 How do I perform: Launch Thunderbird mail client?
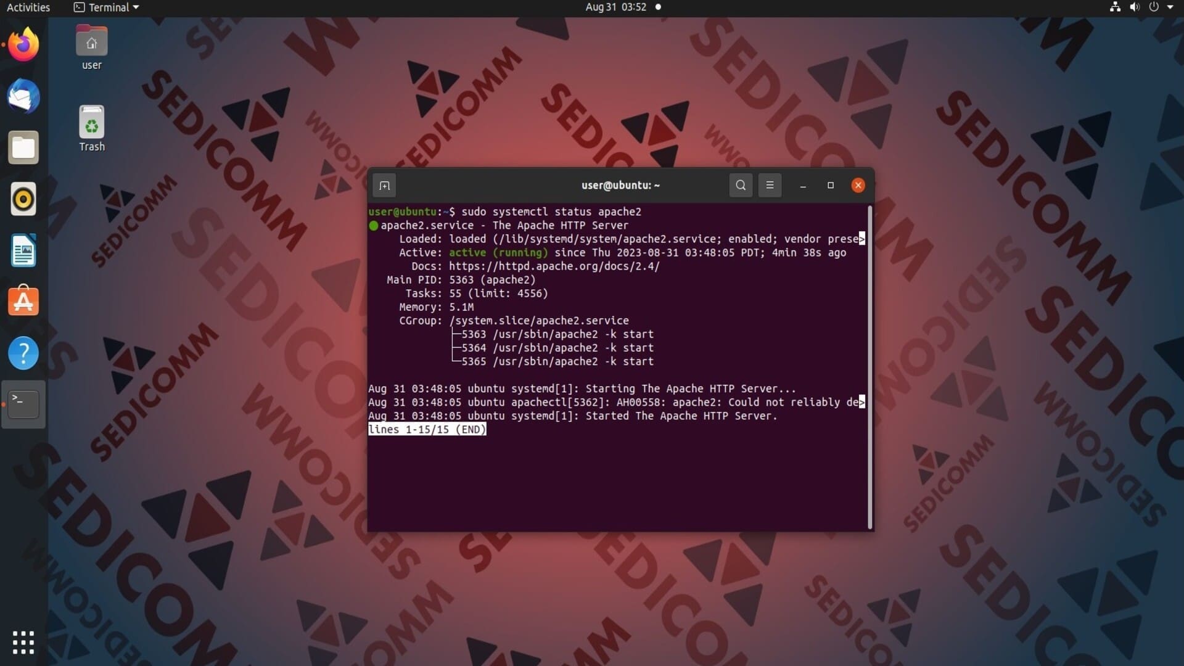click(23, 96)
